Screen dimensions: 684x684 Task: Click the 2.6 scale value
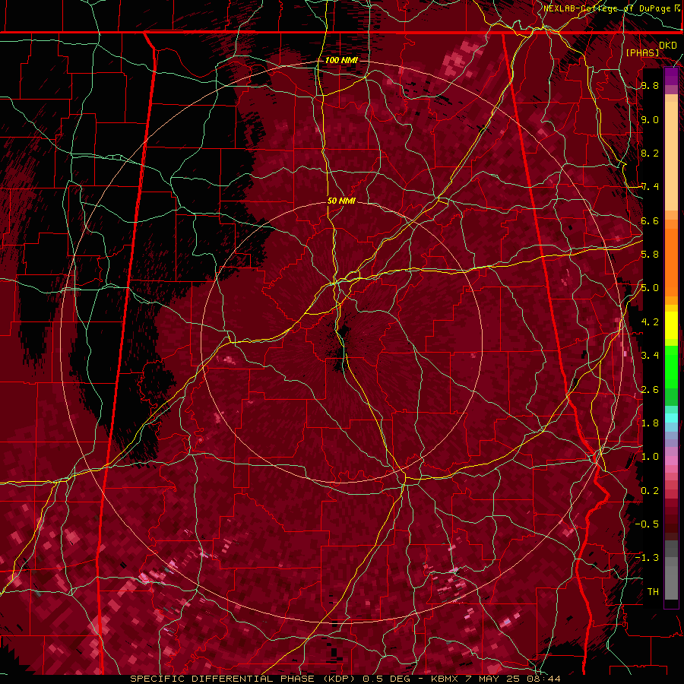pyautogui.click(x=650, y=390)
